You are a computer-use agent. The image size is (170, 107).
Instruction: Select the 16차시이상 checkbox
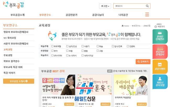82,55
